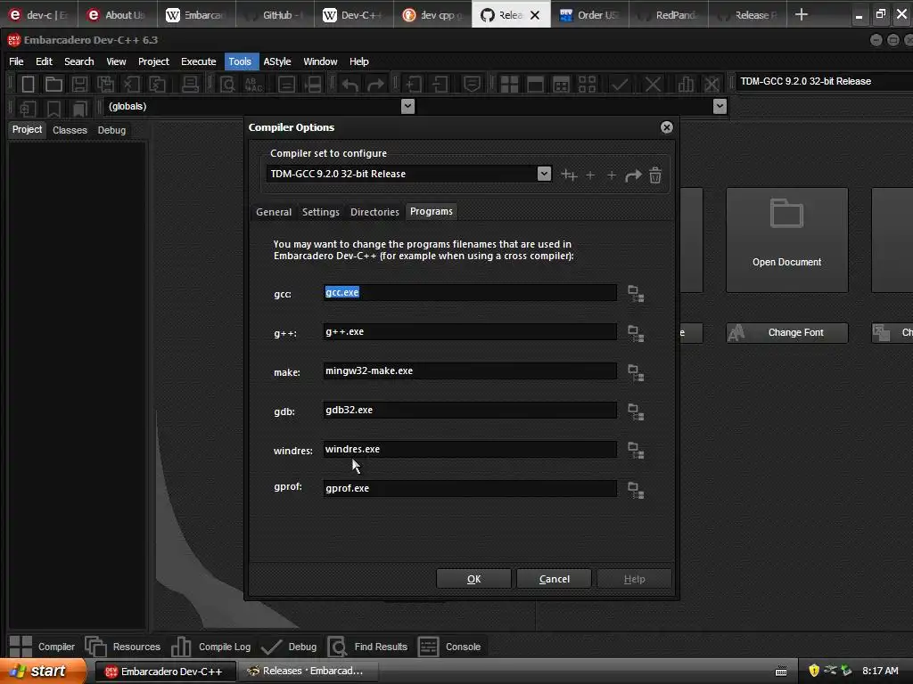Open the Compile Log bottom tab
Screen dimensions: 913x684
(211, 647)
